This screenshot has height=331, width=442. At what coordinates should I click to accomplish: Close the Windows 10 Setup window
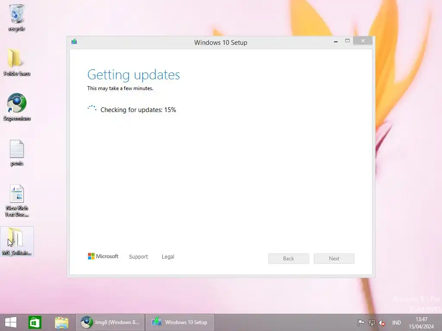[363, 41]
